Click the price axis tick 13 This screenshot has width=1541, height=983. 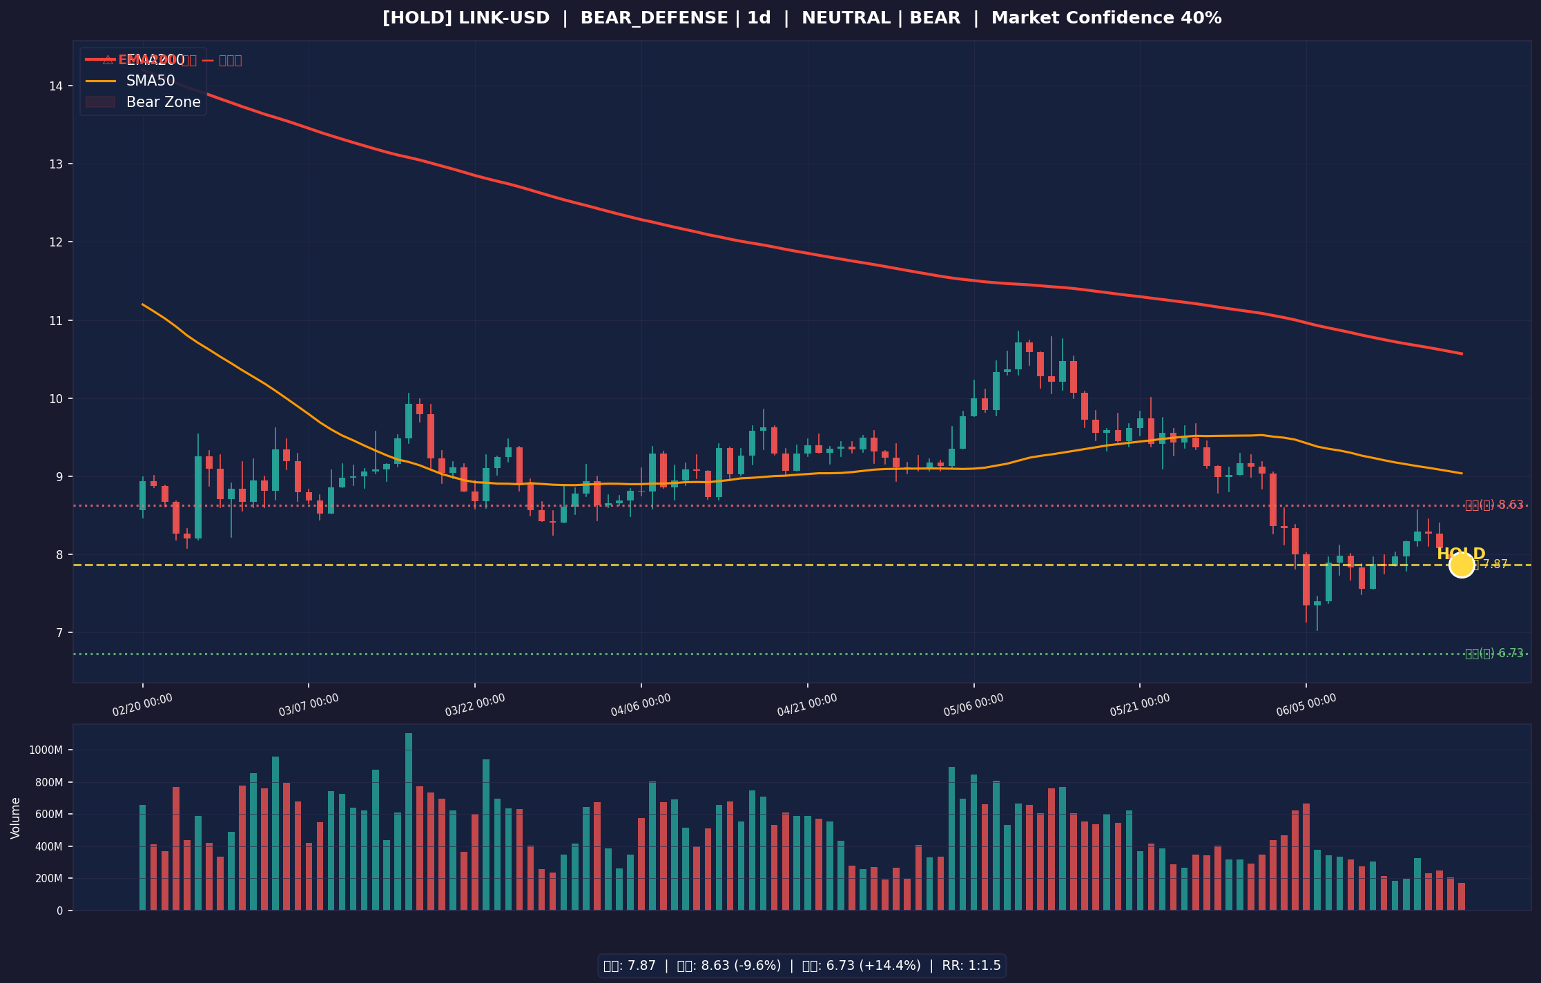pos(56,164)
